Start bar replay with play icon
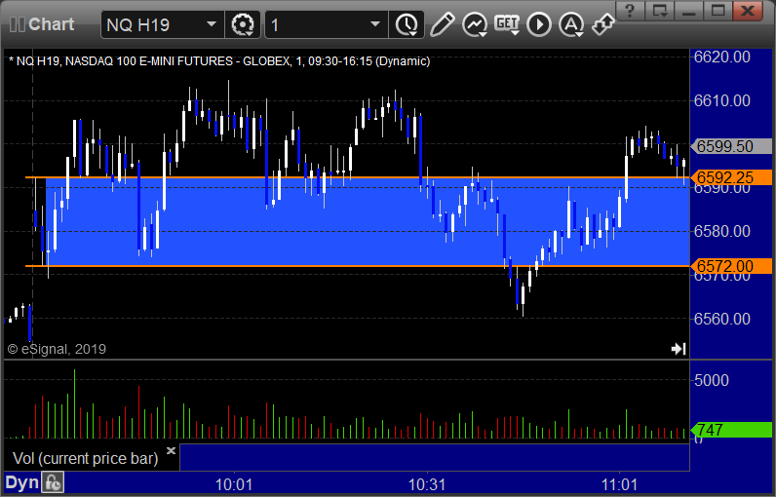This screenshot has height=497, width=776. (539, 24)
